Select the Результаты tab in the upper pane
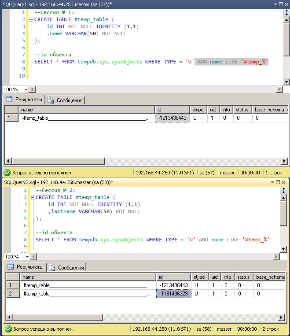Image resolution: width=290 pixels, height=336 pixels. point(25,100)
